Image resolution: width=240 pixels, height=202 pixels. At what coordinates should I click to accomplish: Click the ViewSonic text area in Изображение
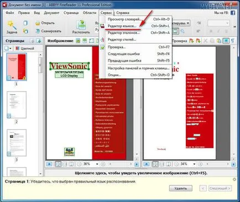pos(70,66)
